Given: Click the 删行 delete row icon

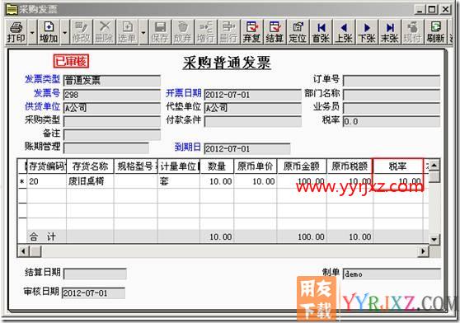Looking at the screenshot, I should (x=228, y=32).
